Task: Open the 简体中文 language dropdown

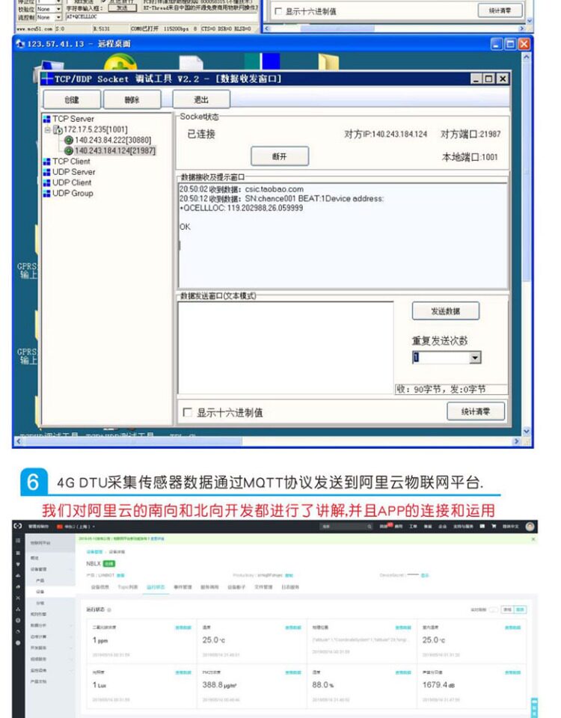Action: (511, 527)
